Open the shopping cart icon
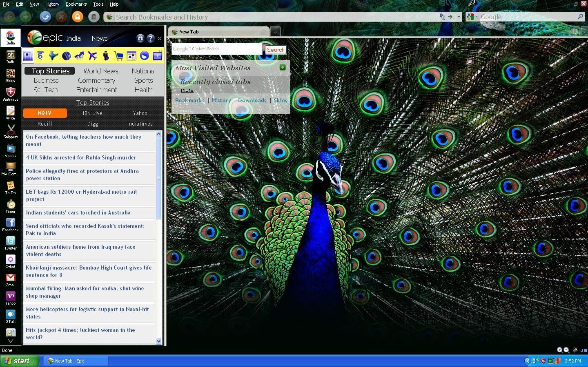588x367 pixels. (119, 56)
